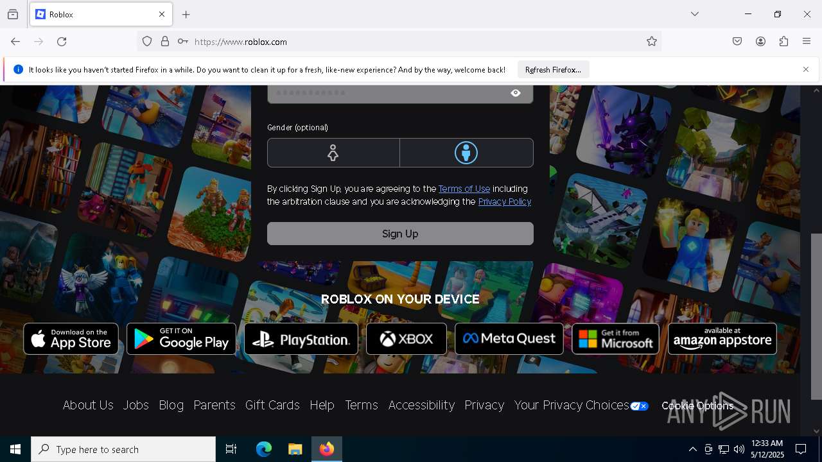Open Your Privacy Choices link
This screenshot has height=462, width=822.
click(572, 405)
